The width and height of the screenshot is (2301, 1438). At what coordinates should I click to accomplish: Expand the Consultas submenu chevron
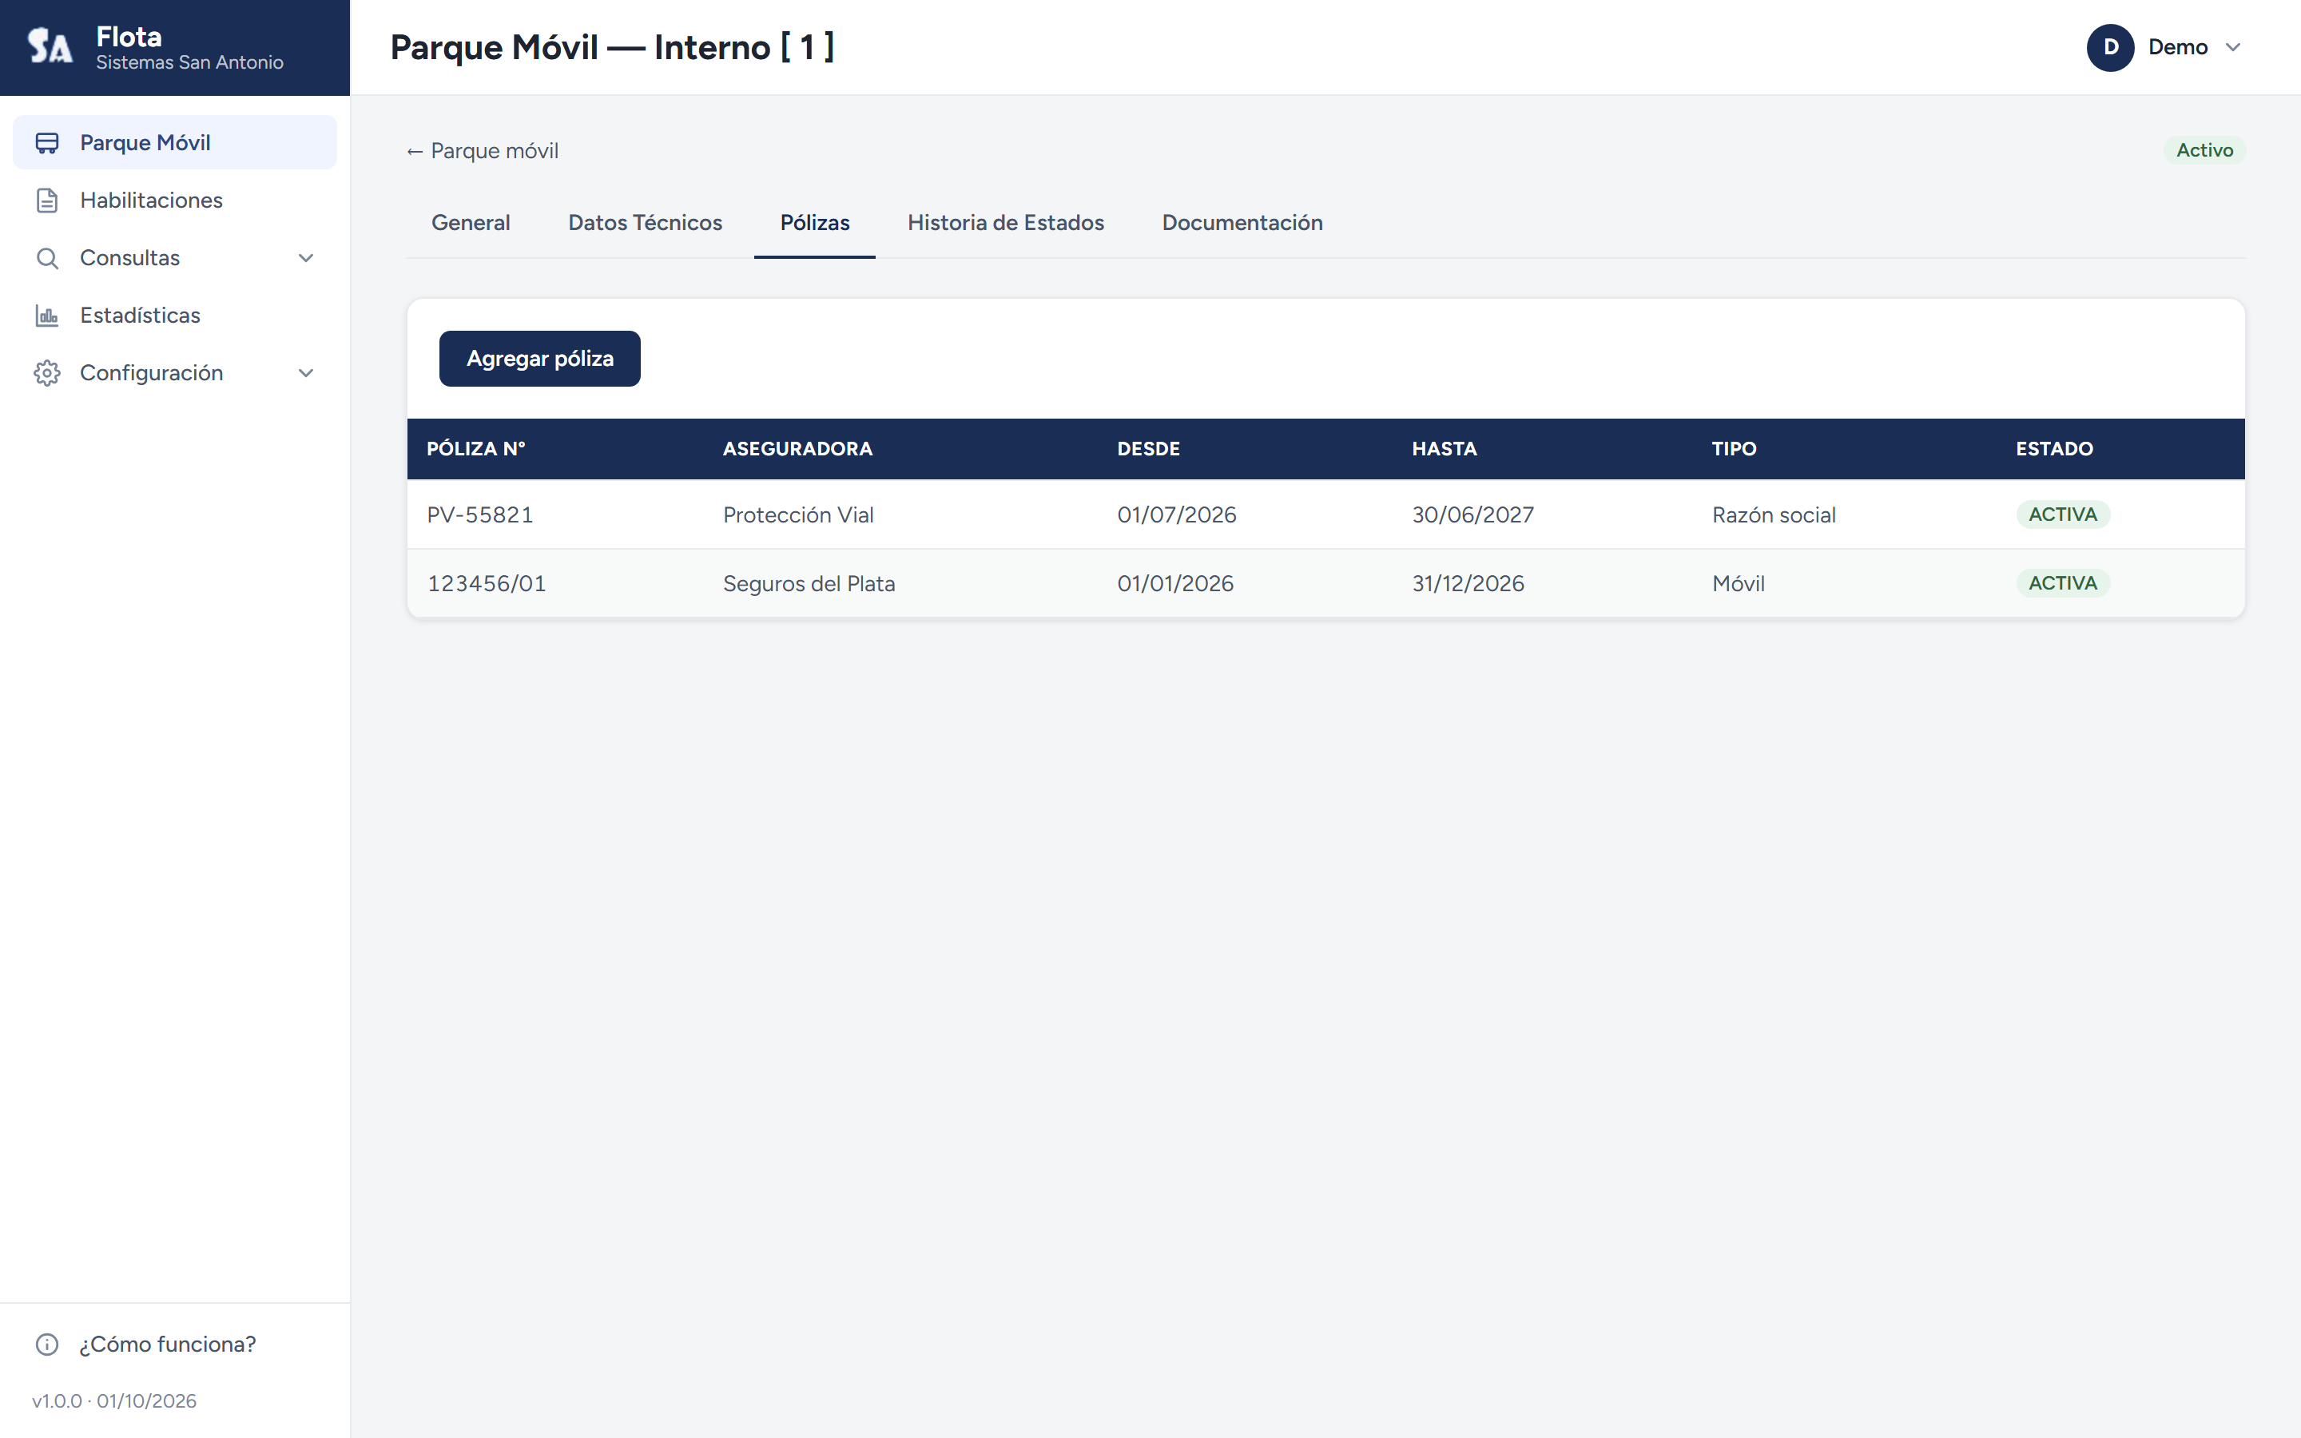306,258
